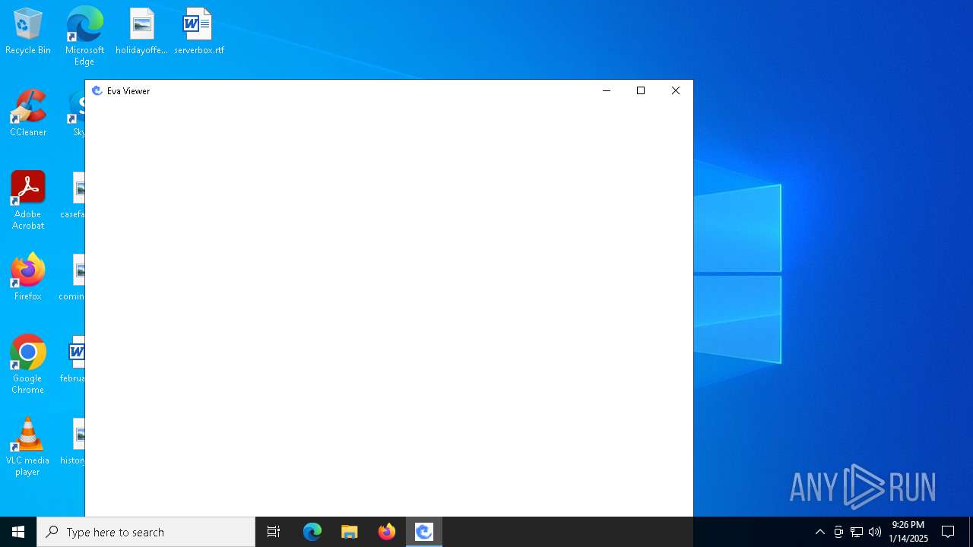This screenshot has width=973, height=547.
Task: Click the taskbar search box
Action: pos(146,532)
